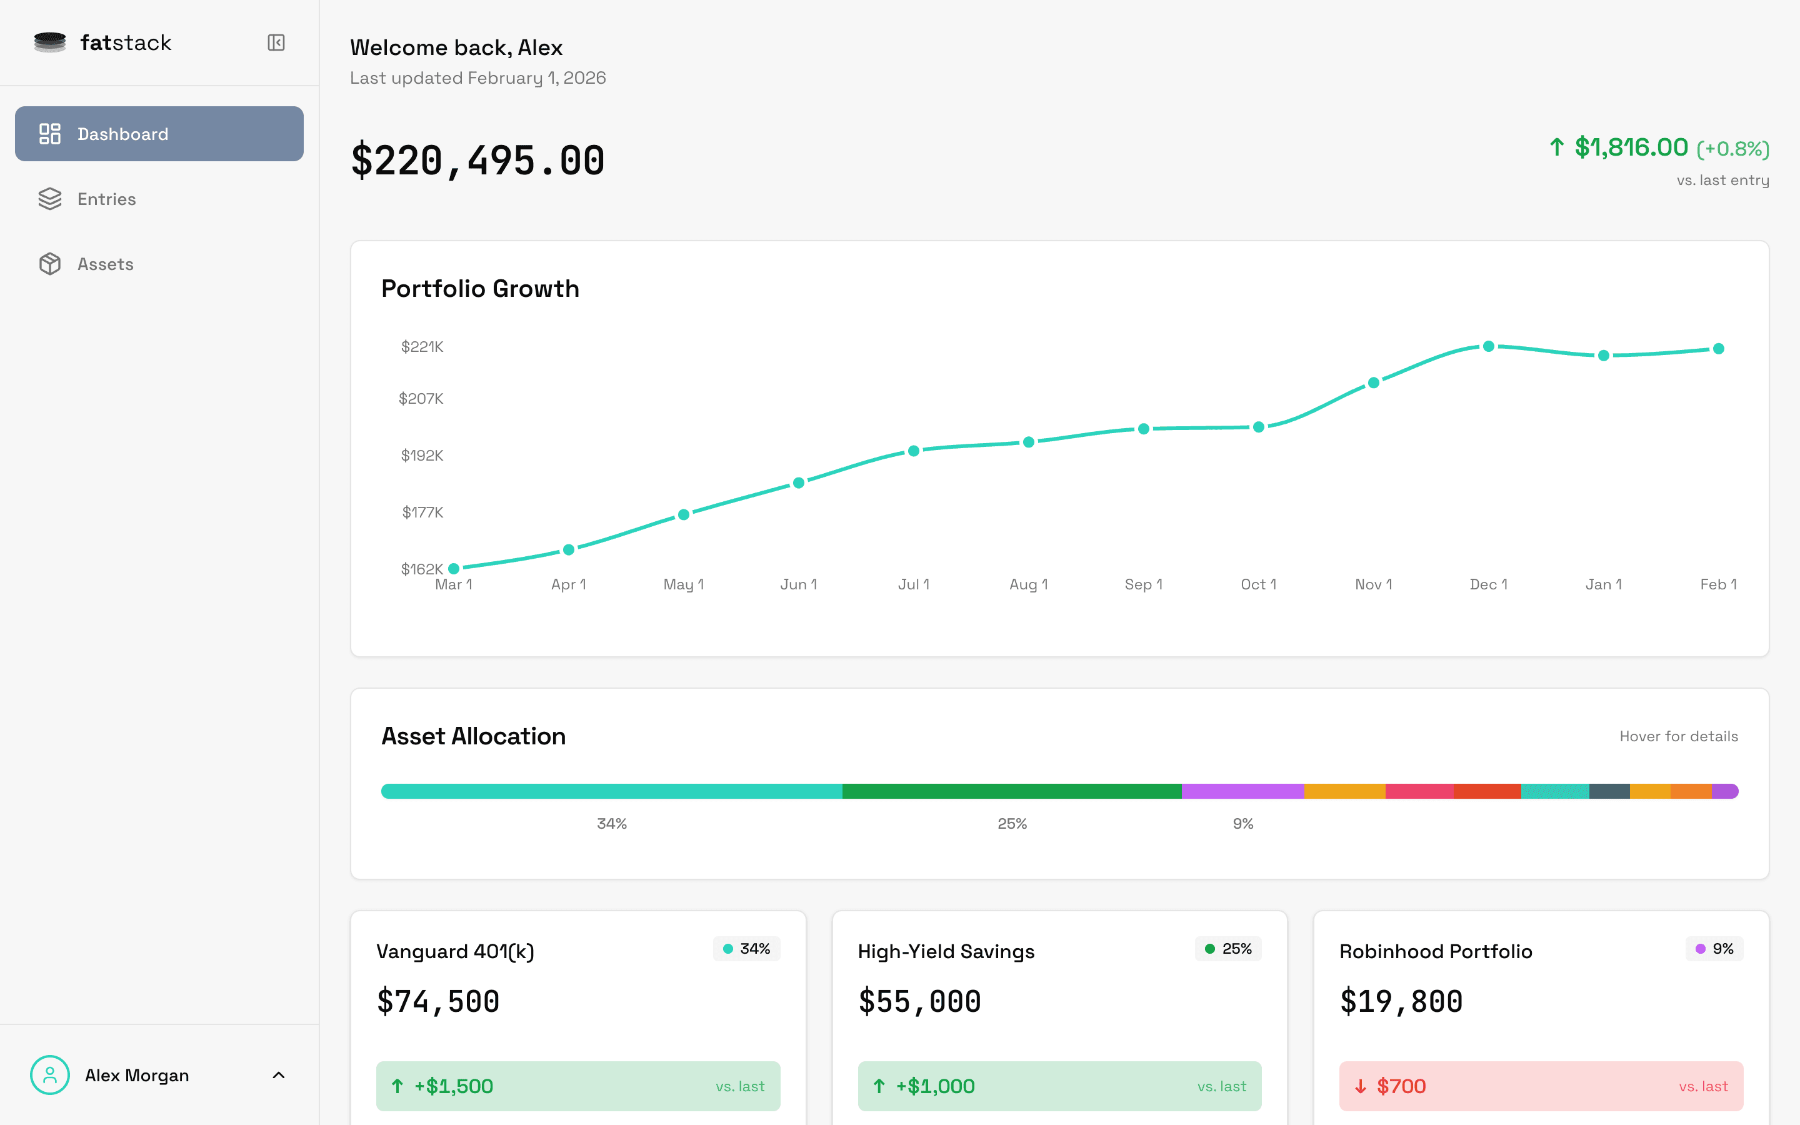Image resolution: width=1800 pixels, height=1125 pixels.
Task: Open details for the 34% Vanguard allocation badge
Action: (746, 949)
